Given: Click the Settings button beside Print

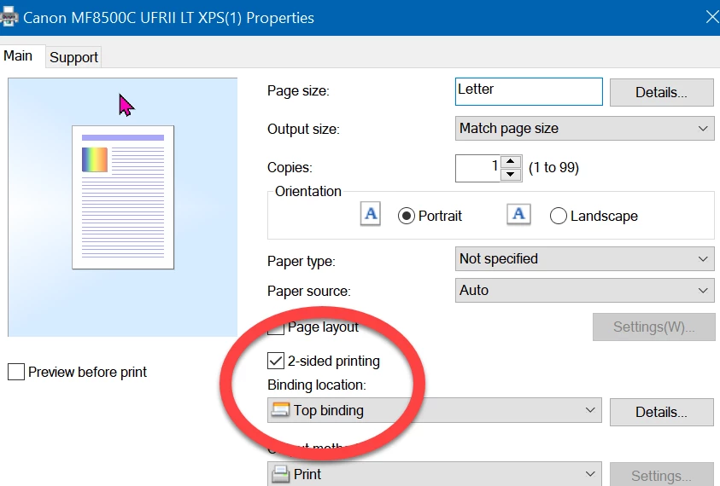Looking at the screenshot, I should [x=661, y=476].
